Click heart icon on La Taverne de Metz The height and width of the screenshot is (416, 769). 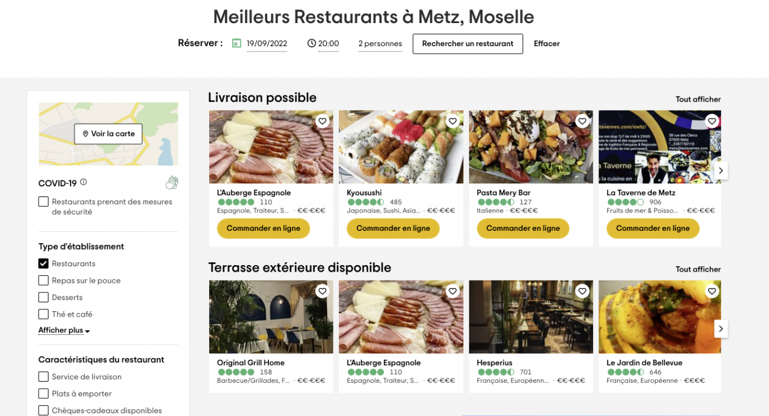(x=712, y=121)
